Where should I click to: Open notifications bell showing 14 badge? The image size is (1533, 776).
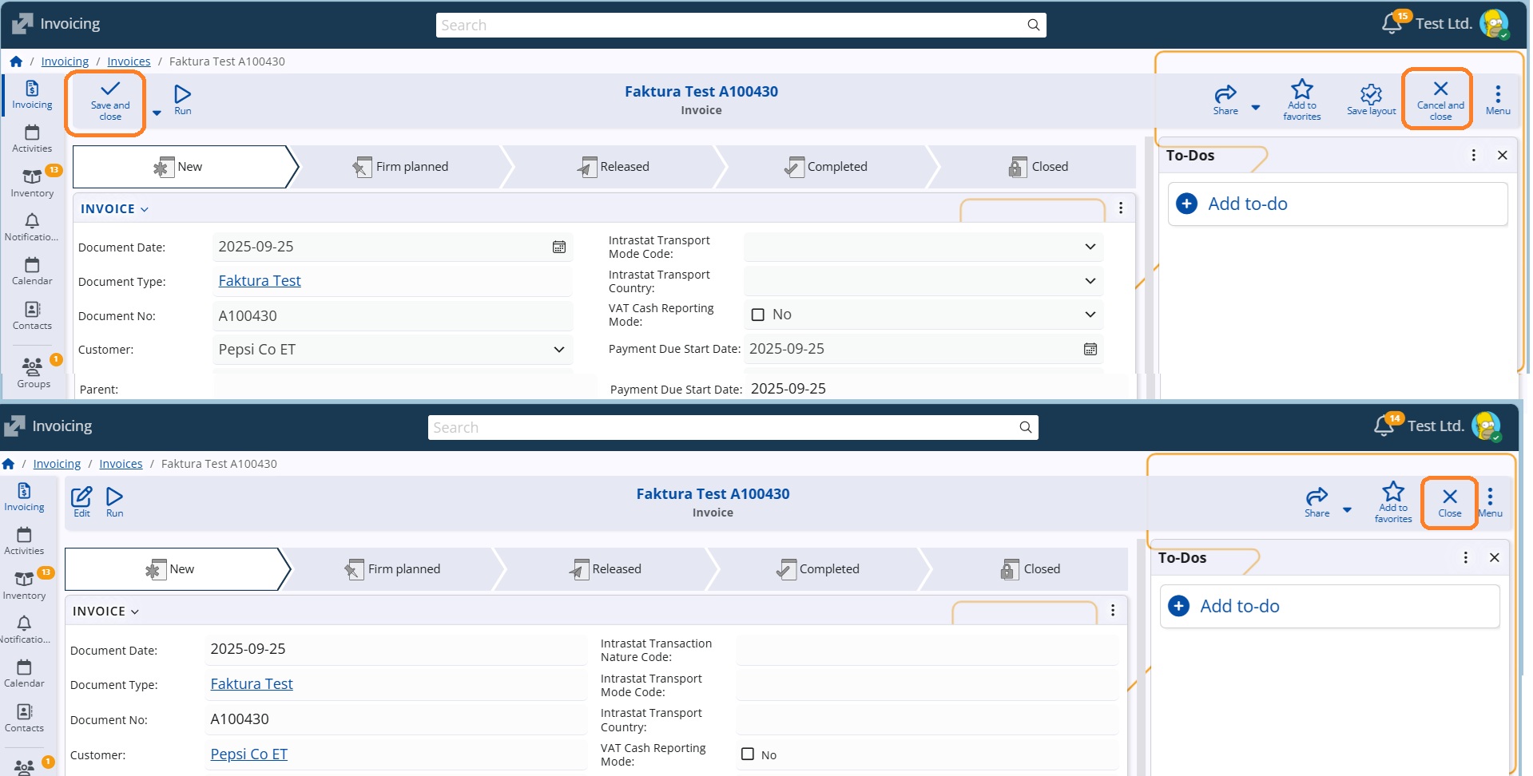[x=1385, y=426]
